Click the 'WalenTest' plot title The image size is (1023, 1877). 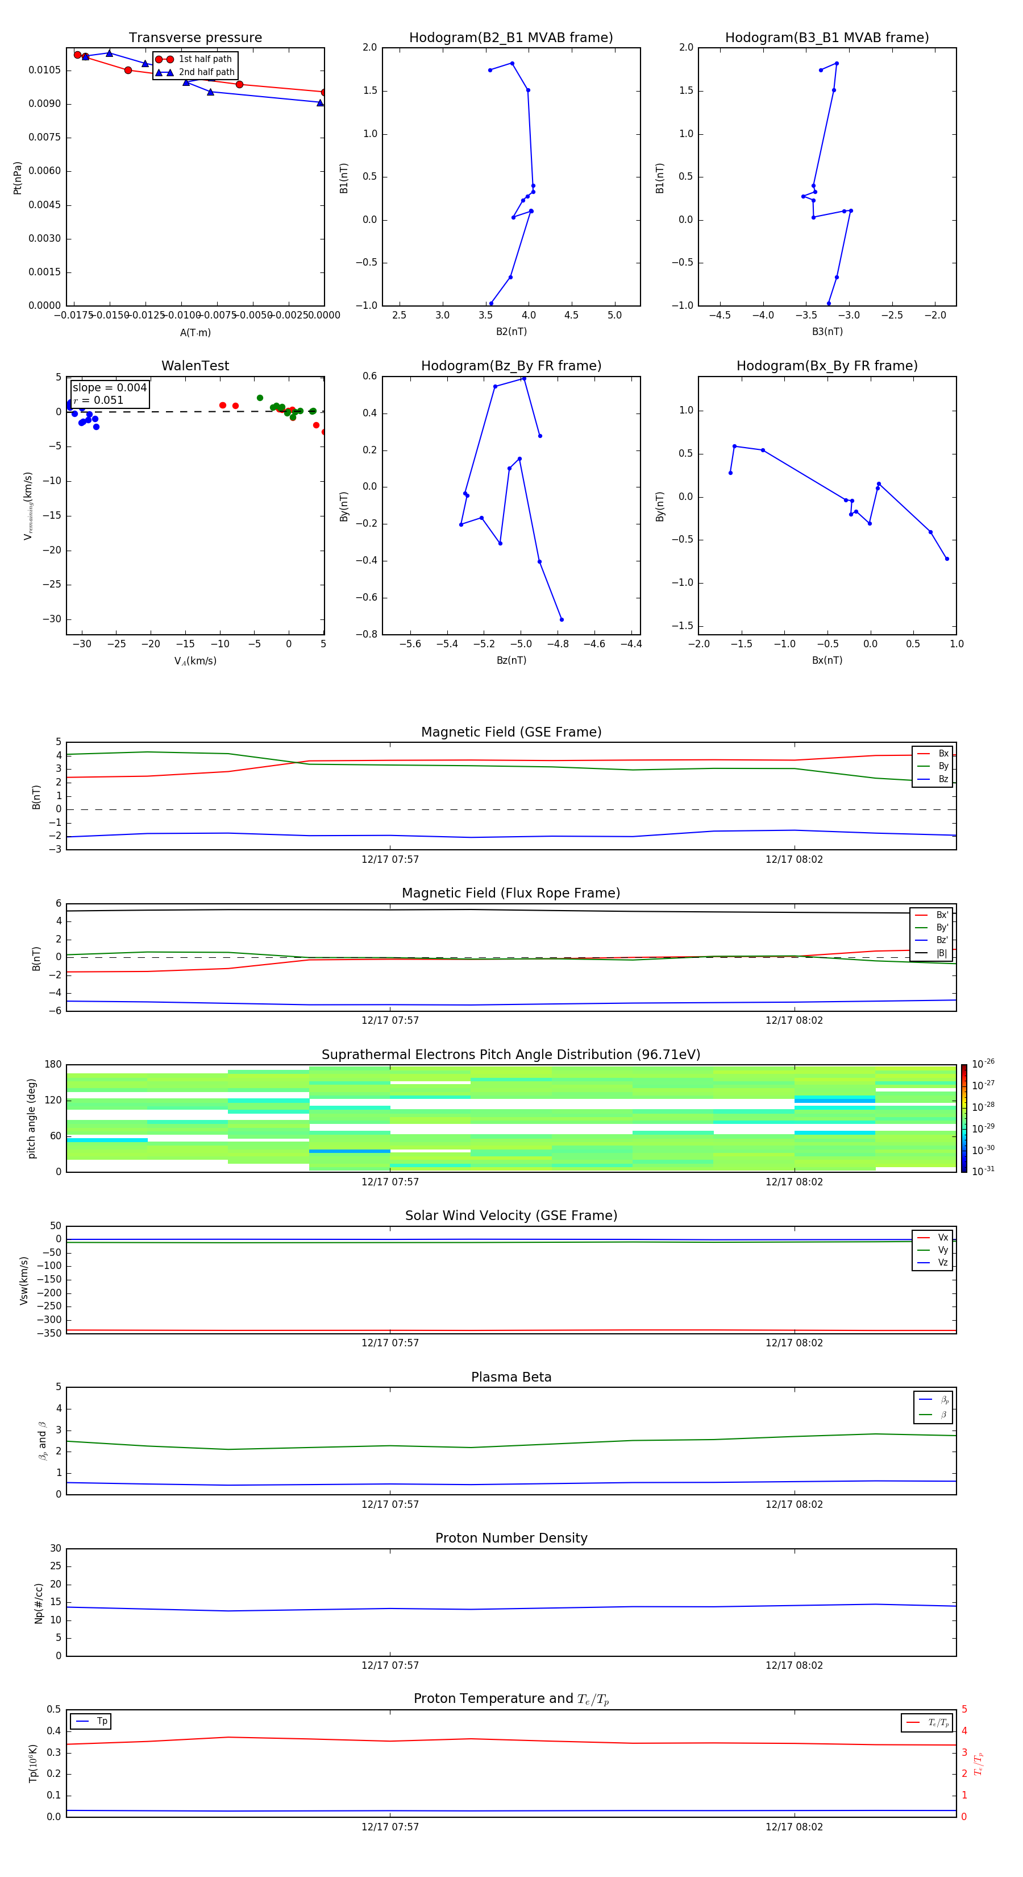(195, 366)
